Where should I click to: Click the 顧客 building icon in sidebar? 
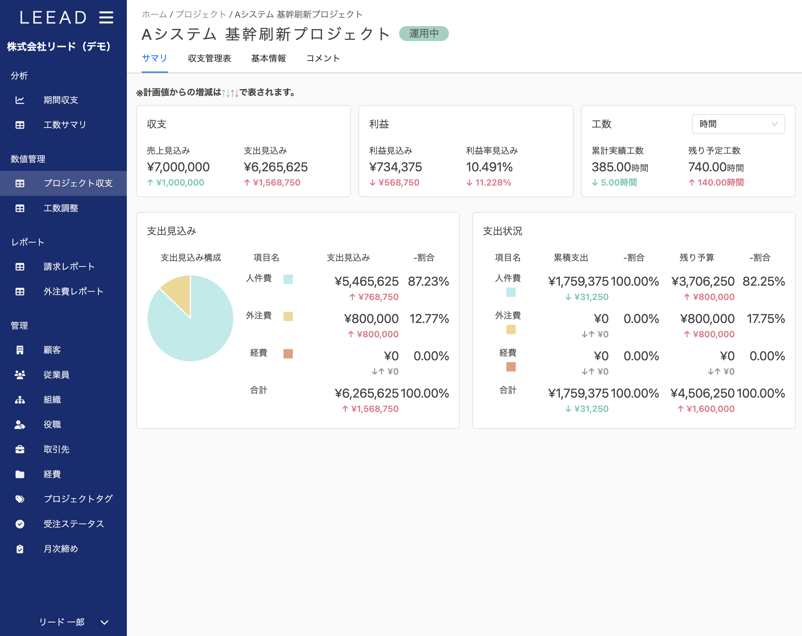20,350
